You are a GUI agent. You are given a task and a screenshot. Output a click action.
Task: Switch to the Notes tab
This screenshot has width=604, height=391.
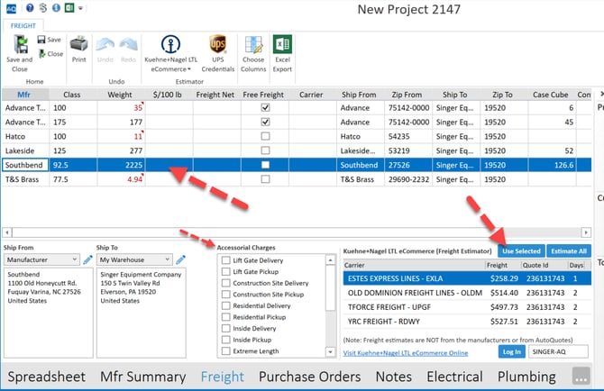click(x=394, y=377)
